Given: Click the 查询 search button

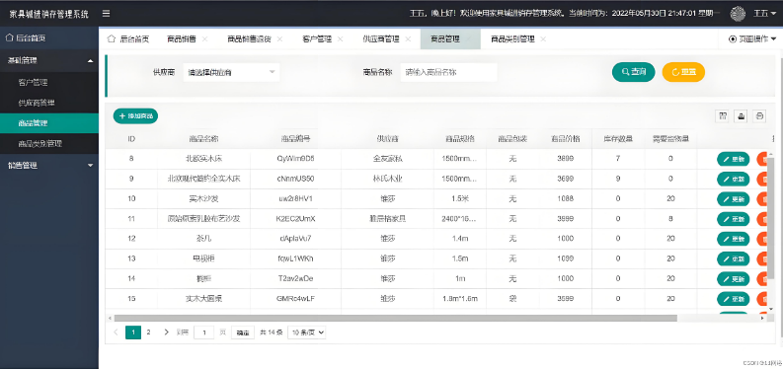Looking at the screenshot, I should tap(634, 72).
